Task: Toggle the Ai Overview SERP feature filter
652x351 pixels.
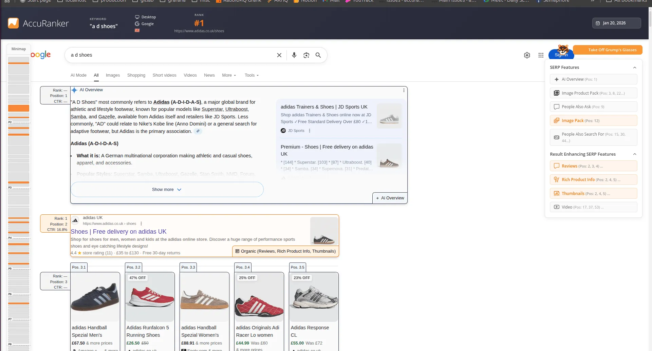Action: 593,79
